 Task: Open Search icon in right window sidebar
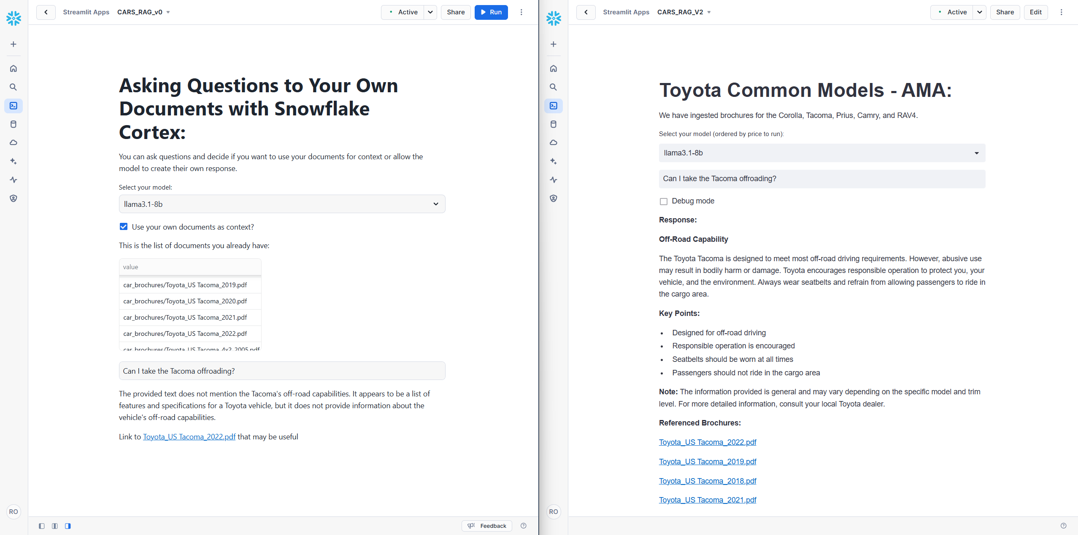[554, 87]
